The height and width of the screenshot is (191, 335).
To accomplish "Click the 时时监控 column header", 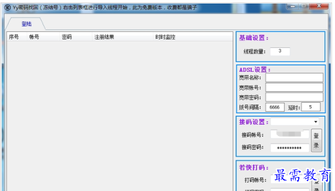I will (x=193, y=37).
